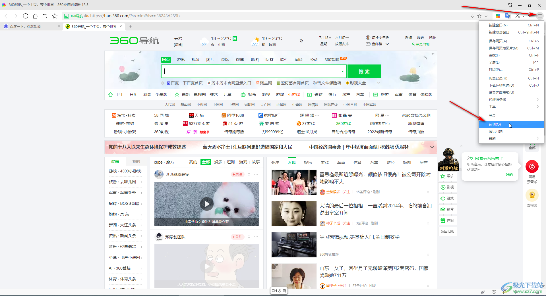Screen dimensions: 546x296
Task: Close the 百度一下 tab
Action: click(59, 26)
